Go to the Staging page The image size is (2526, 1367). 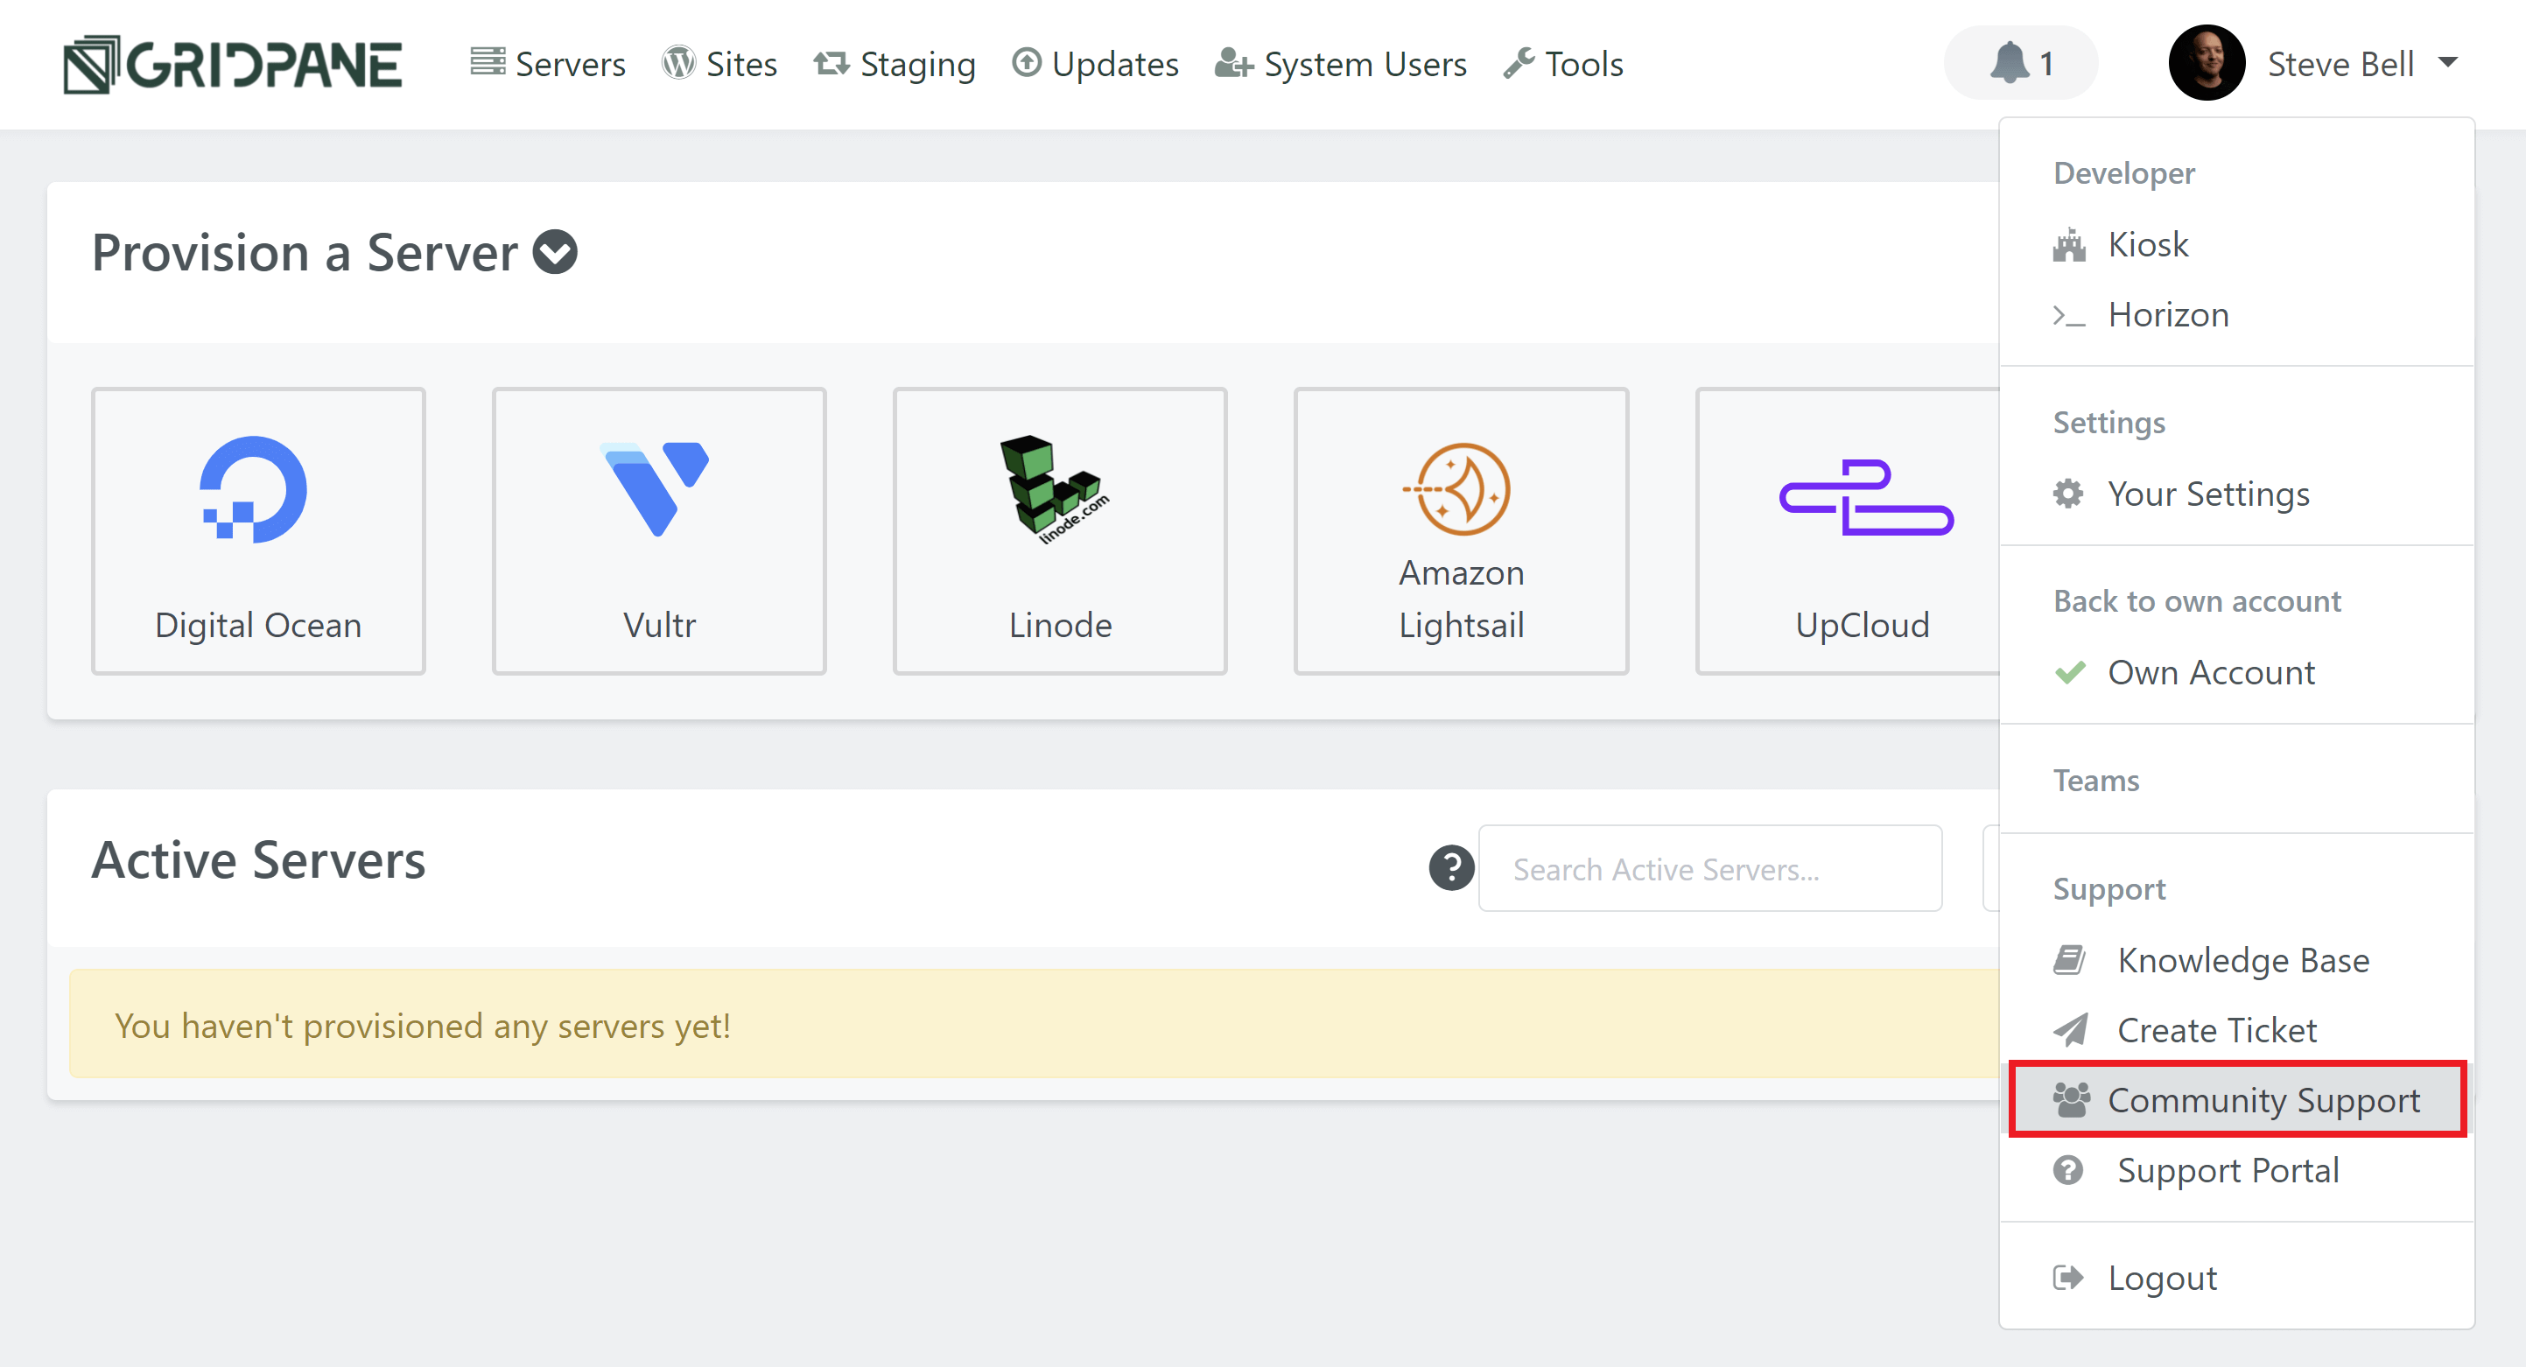[895, 64]
